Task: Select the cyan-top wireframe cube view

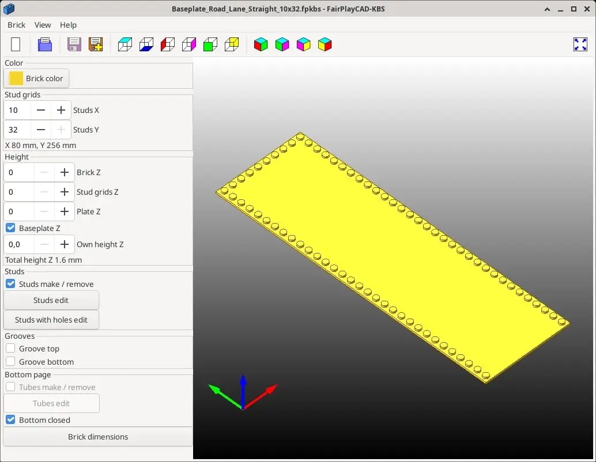Action: click(x=125, y=44)
